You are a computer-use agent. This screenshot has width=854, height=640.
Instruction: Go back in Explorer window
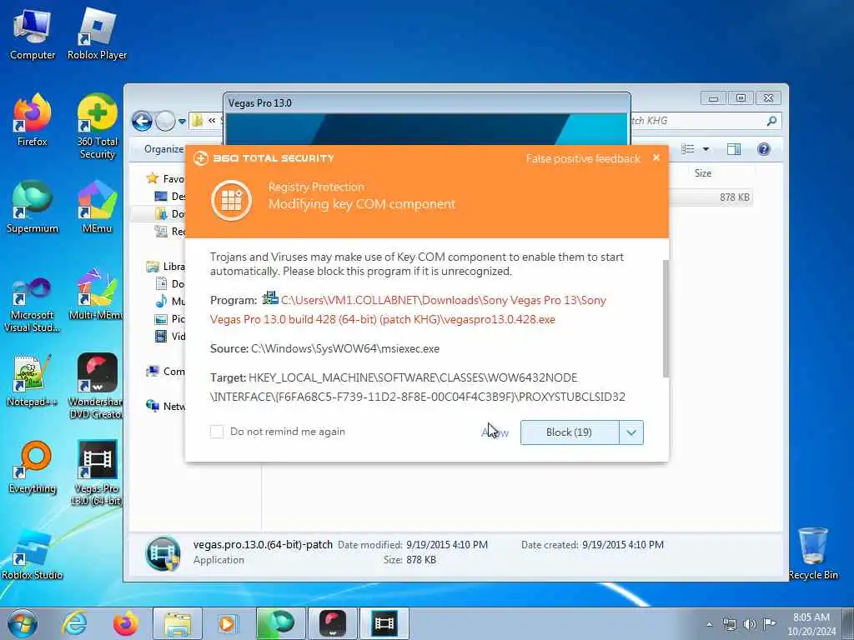pos(142,121)
